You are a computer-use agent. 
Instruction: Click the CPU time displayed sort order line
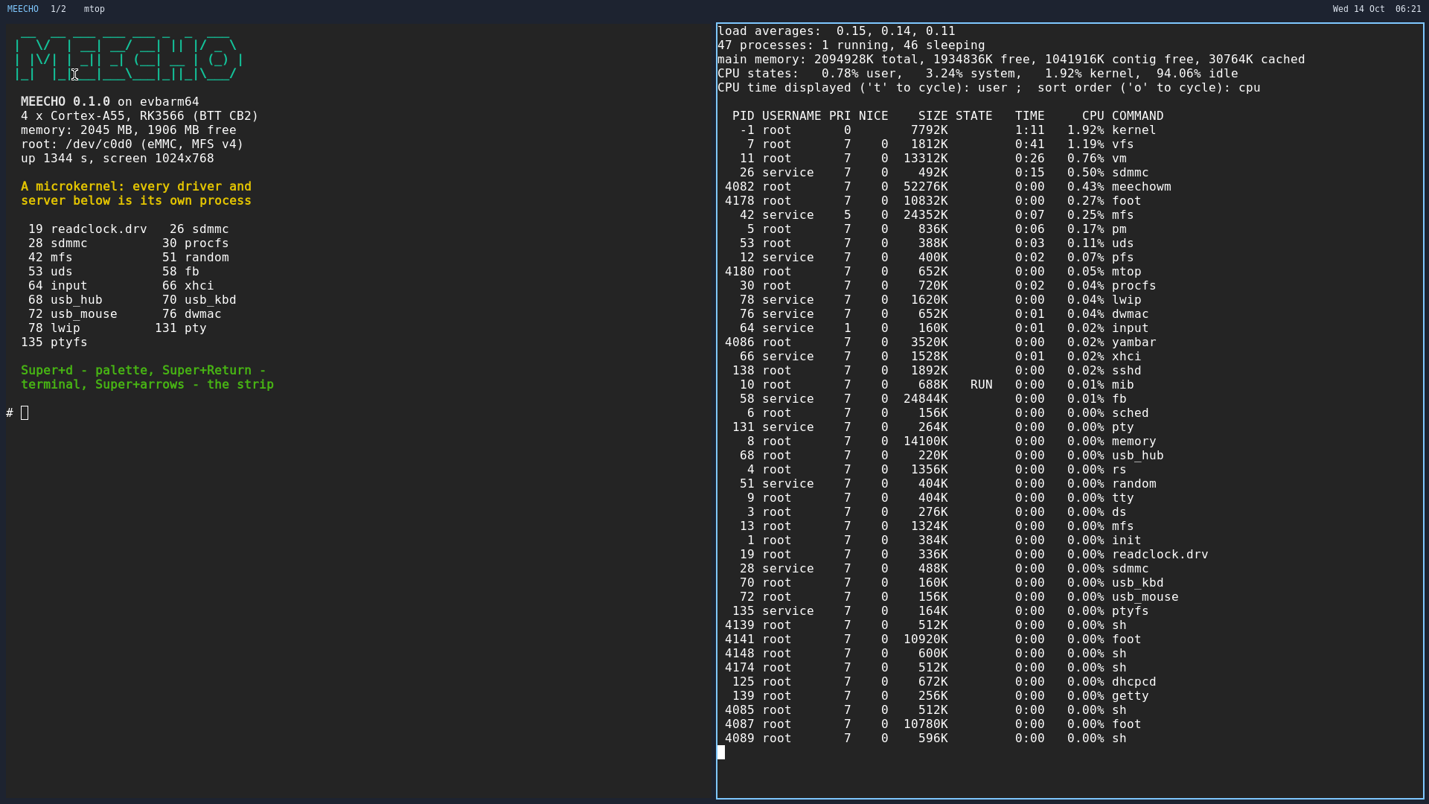click(988, 88)
